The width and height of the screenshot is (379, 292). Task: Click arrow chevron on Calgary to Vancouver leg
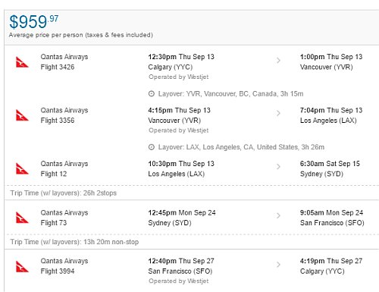[x=278, y=60]
